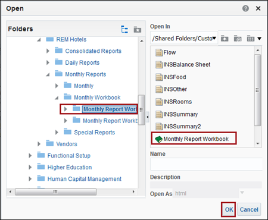
Task: Click the folder tree scroll left arrow
Action: pos(10,191)
